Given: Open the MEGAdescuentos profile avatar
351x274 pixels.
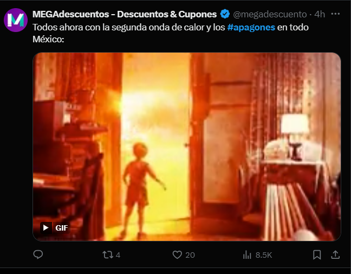Looking at the screenshot, I should point(16,20).
